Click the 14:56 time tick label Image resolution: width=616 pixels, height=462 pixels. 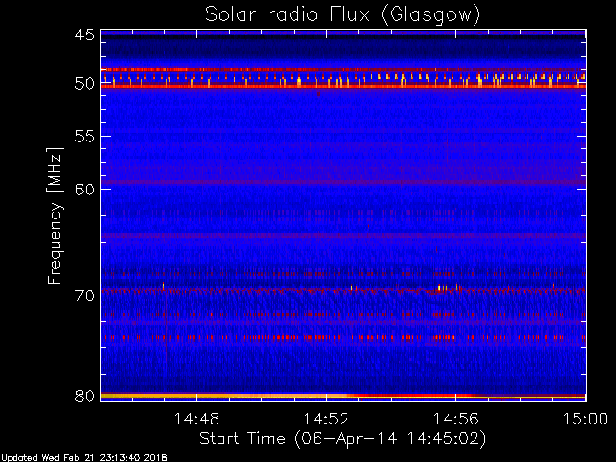(455, 419)
